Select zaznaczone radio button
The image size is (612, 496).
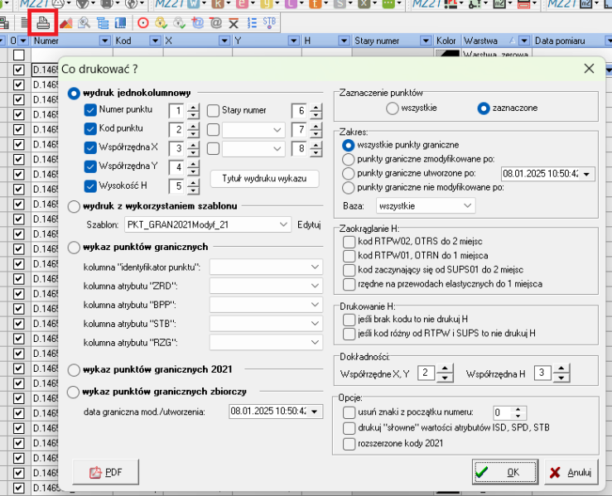[484, 108]
